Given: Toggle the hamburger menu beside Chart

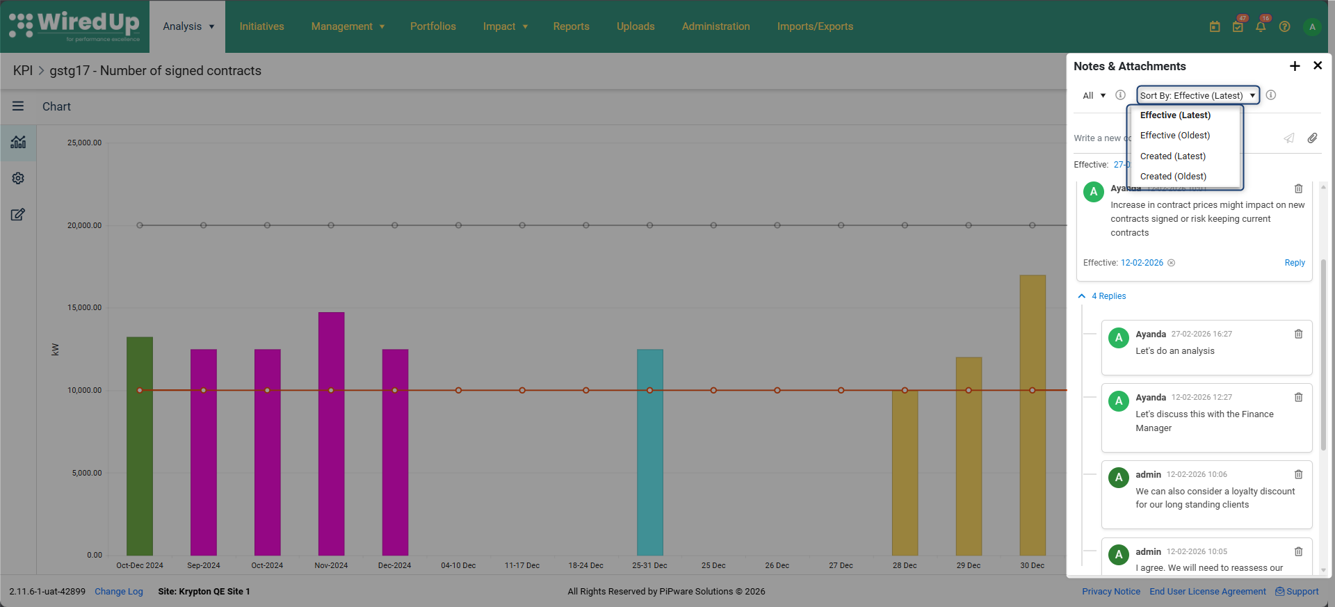Looking at the screenshot, I should pos(18,106).
